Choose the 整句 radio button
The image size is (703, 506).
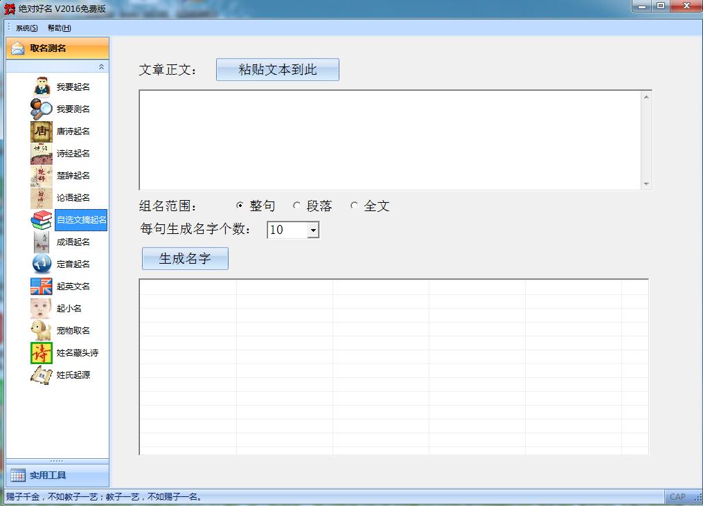tap(240, 206)
